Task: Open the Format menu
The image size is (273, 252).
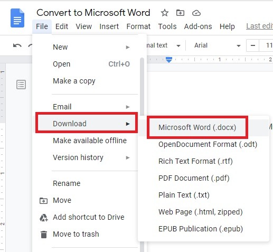Action: click(x=138, y=26)
